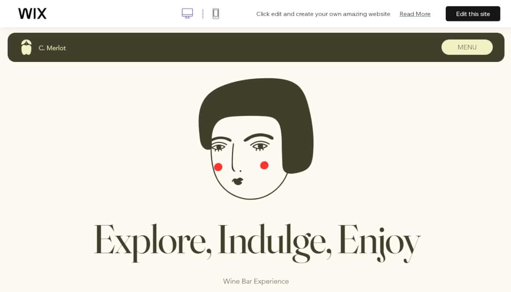The image size is (511, 292).
Task: Click the Wine Bar Experience subtitle
Action: pyautogui.click(x=256, y=281)
